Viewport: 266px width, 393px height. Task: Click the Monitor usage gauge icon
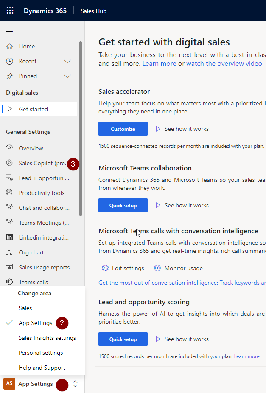[157, 268]
